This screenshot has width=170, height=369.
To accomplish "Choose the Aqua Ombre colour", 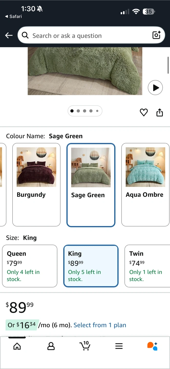I will 145,184.
